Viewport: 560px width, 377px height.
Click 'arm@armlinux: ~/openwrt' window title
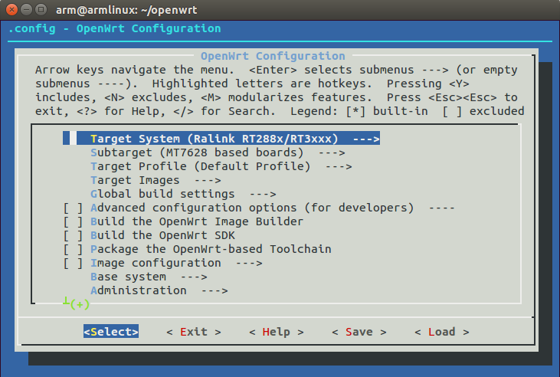[x=126, y=10]
